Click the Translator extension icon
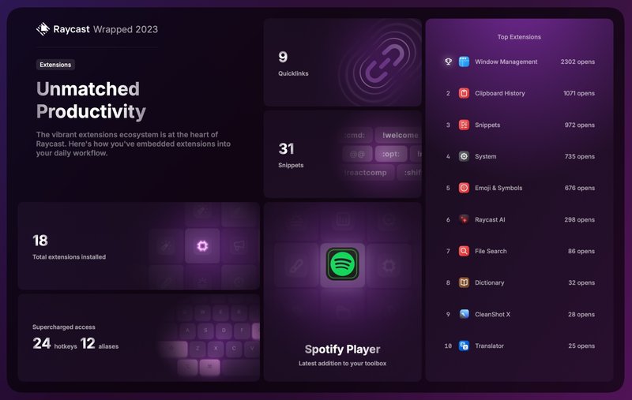This screenshot has width=632, height=400. (x=464, y=346)
